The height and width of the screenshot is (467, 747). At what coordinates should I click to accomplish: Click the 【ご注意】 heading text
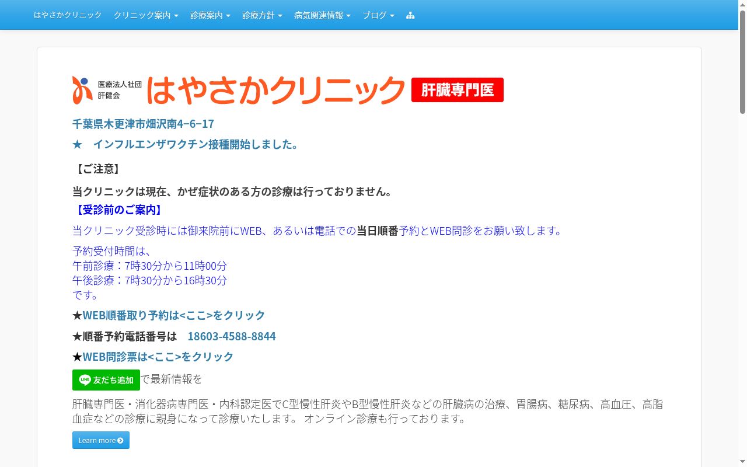pos(98,169)
